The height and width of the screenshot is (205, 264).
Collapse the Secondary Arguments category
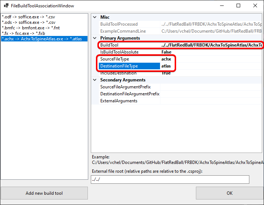(x=95, y=80)
